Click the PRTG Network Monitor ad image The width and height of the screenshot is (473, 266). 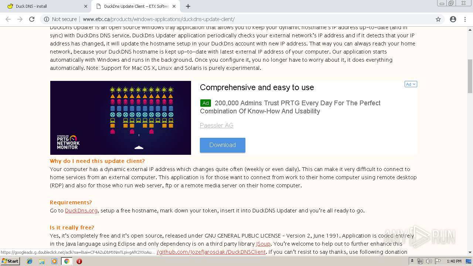120,117
